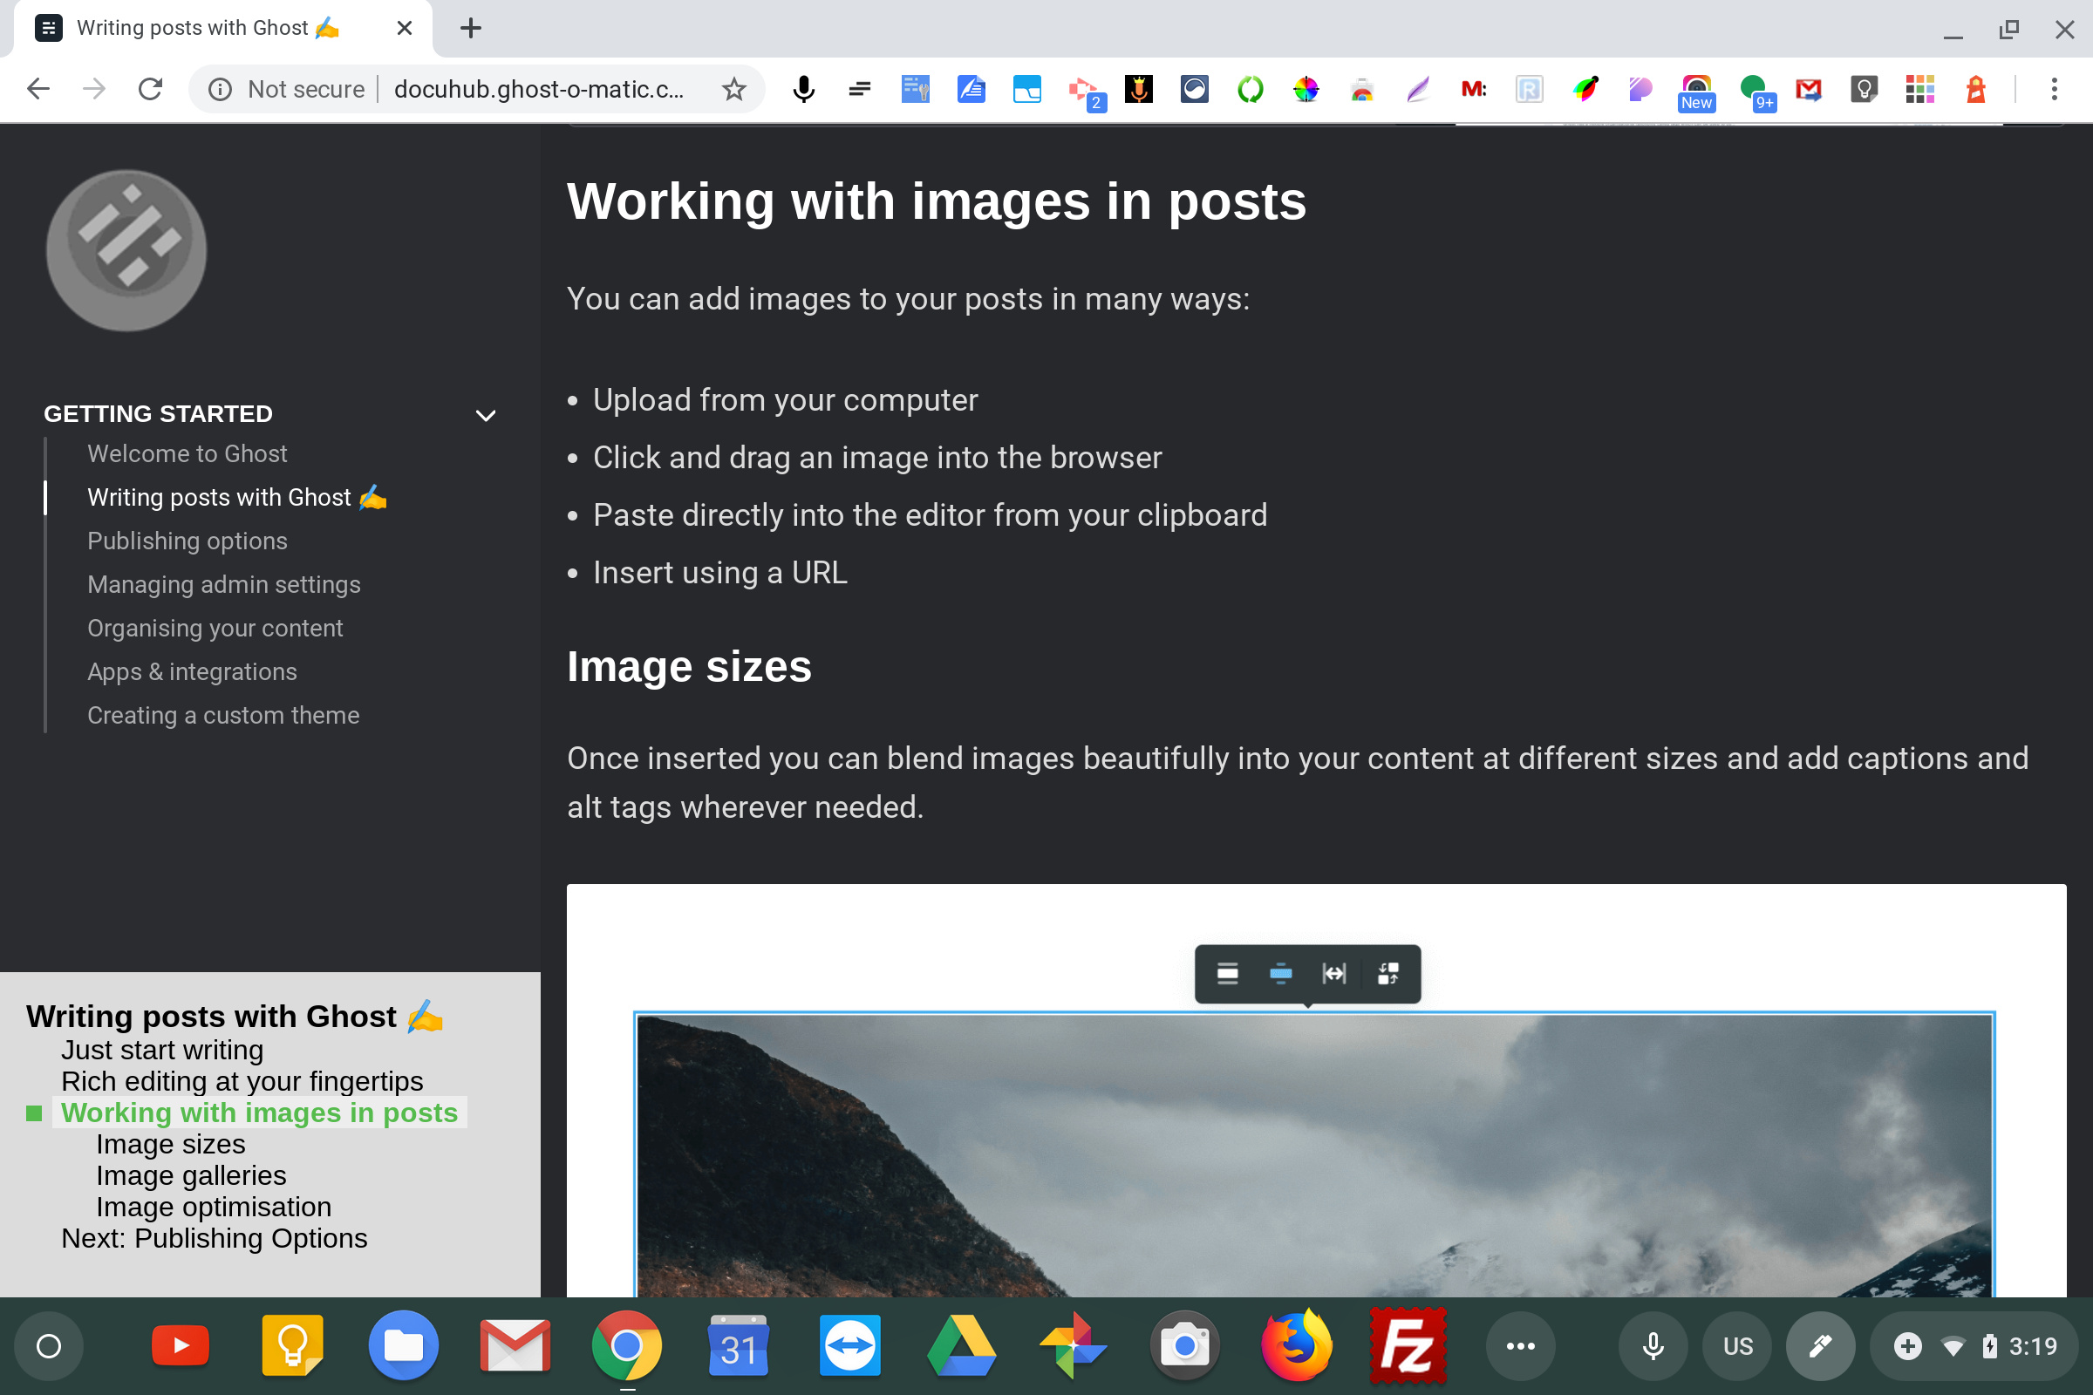Open Creating a custom theme in sidebar

coord(222,715)
